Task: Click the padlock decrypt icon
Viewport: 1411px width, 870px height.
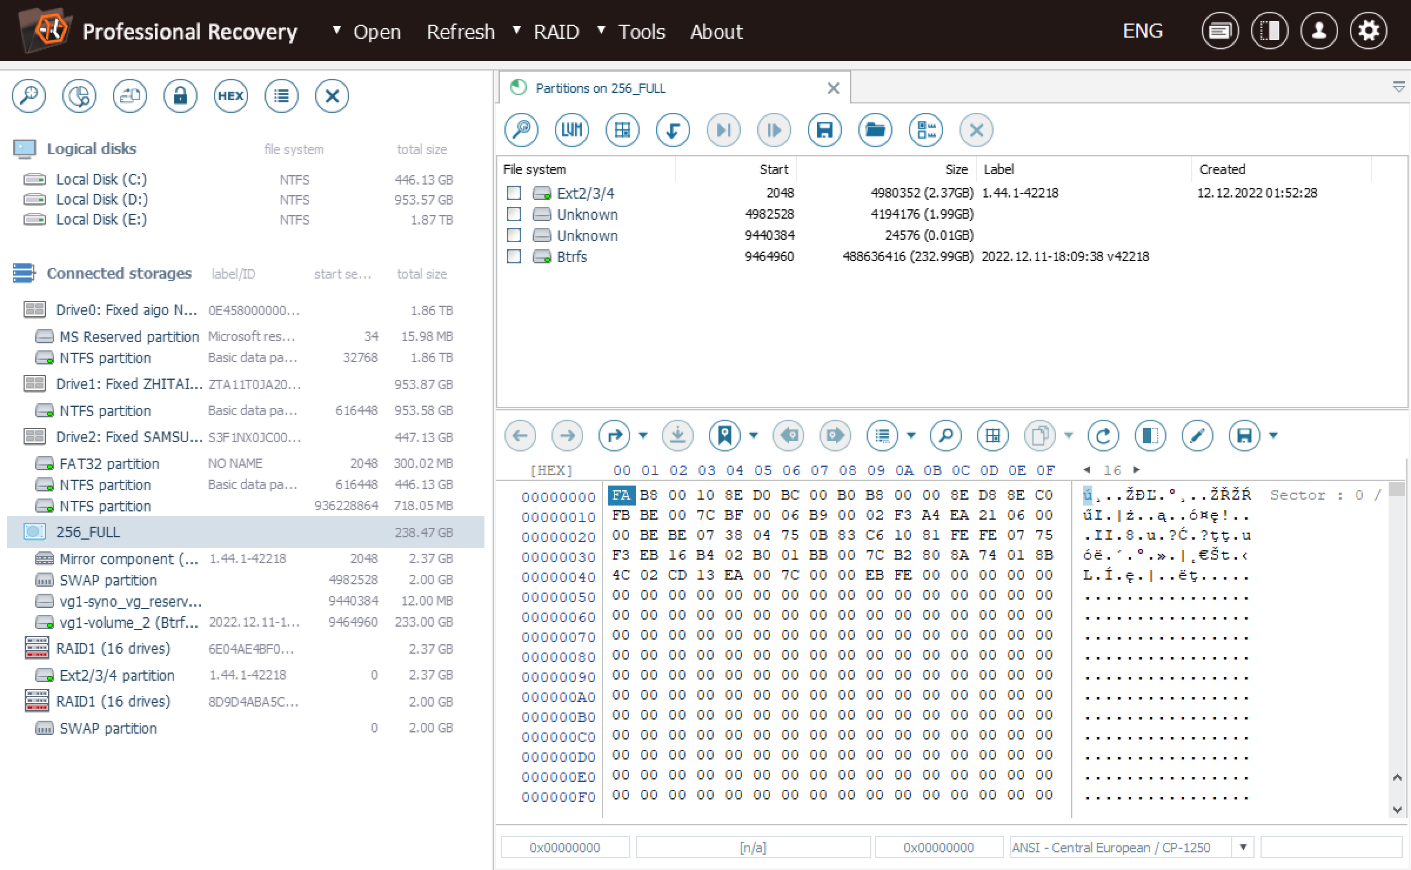Action: [180, 96]
